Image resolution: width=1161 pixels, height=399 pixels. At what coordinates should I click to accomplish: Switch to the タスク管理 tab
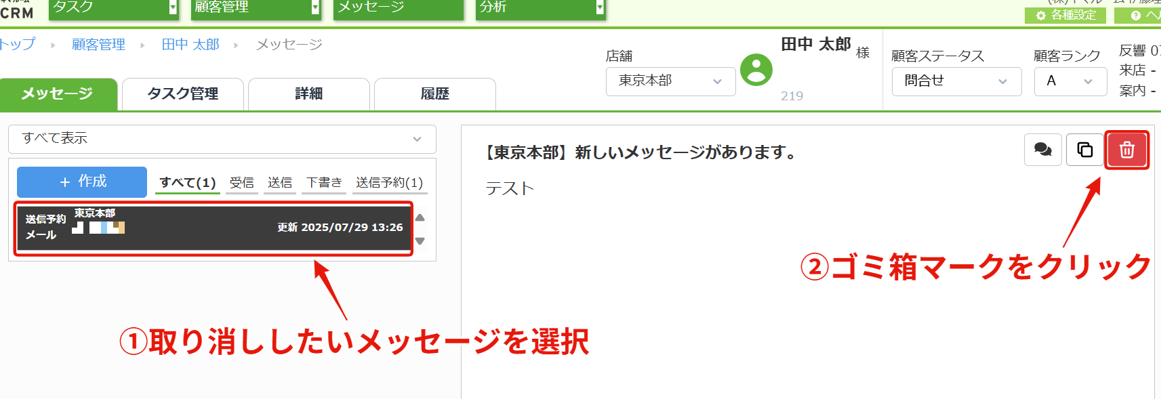pyautogui.click(x=183, y=94)
